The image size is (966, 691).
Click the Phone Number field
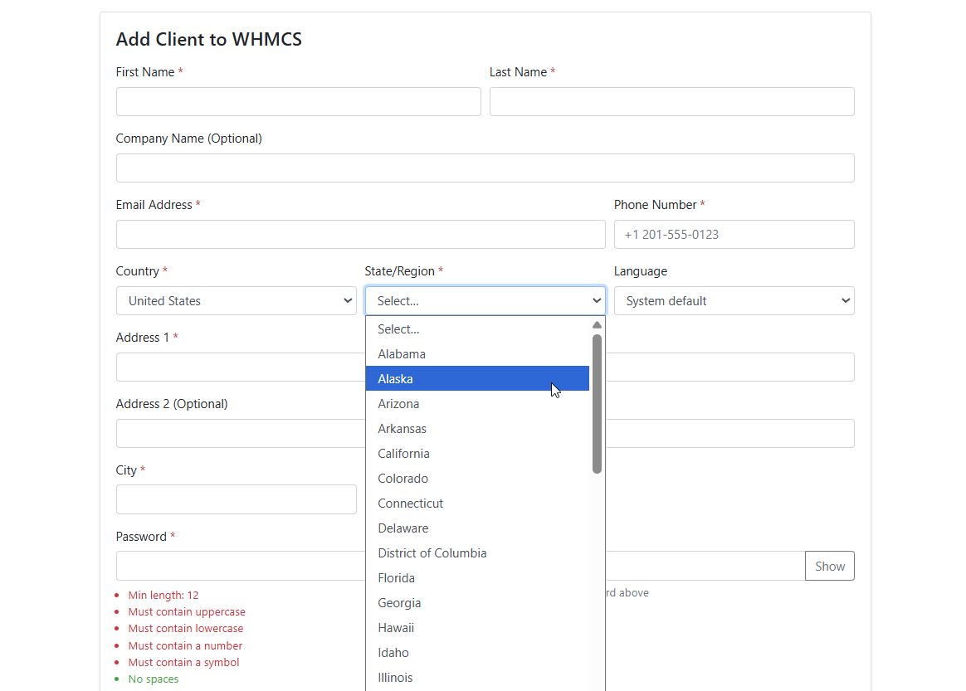click(x=734, y=235)
